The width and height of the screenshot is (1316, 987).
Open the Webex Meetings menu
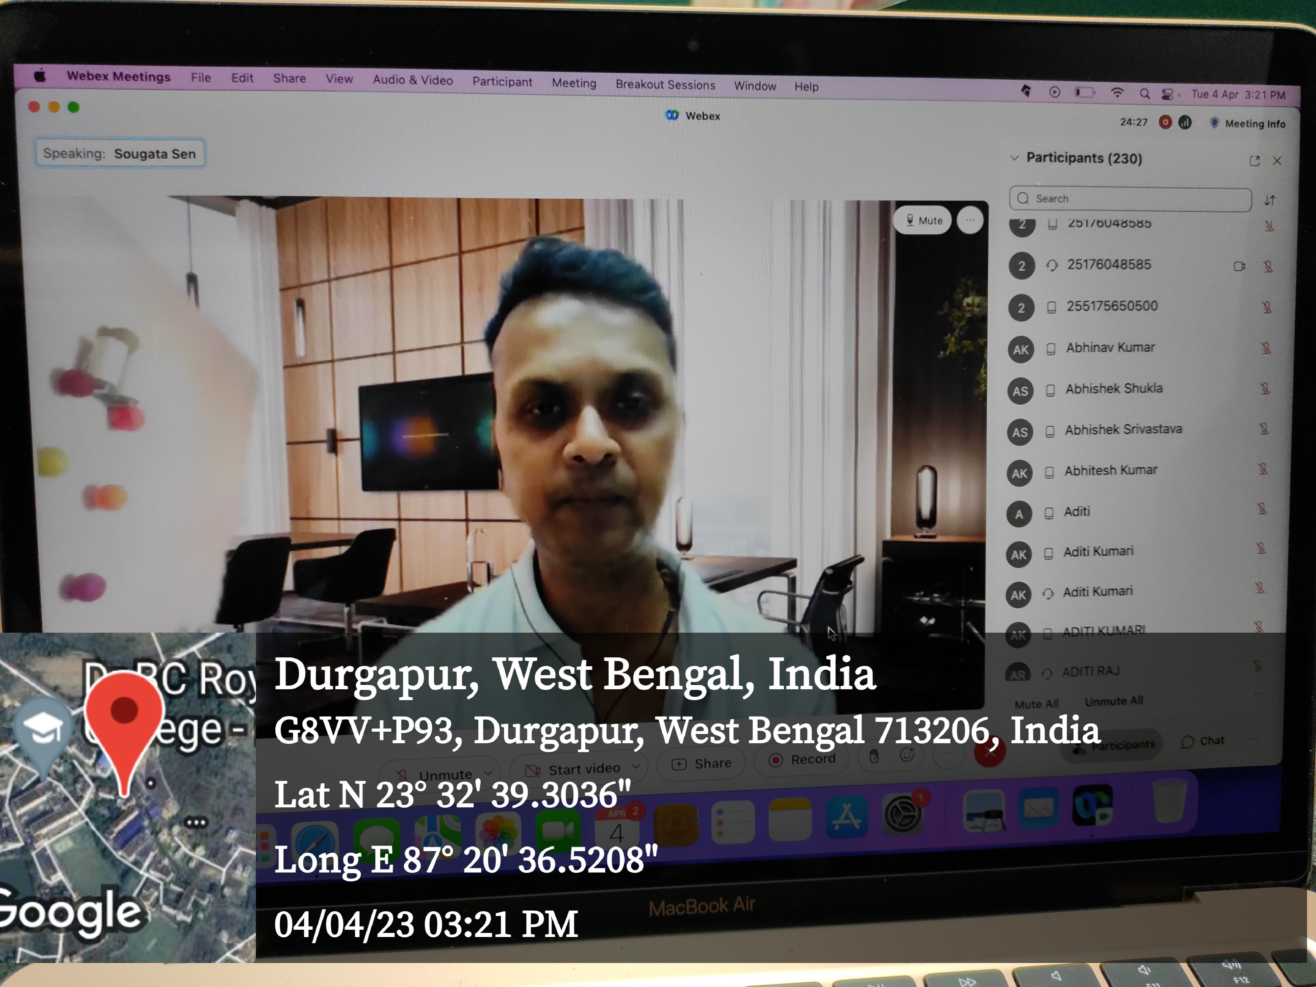click(x=118, y=76)
